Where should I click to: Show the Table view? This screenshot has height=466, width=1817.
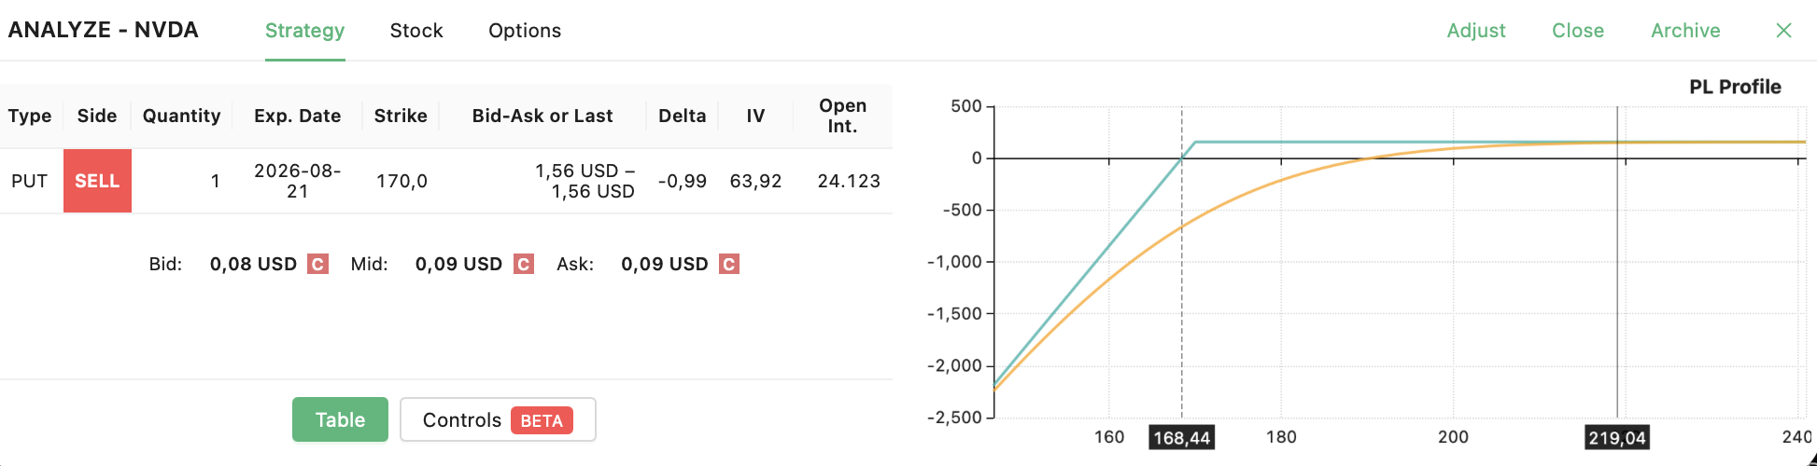tap(340, 419)
